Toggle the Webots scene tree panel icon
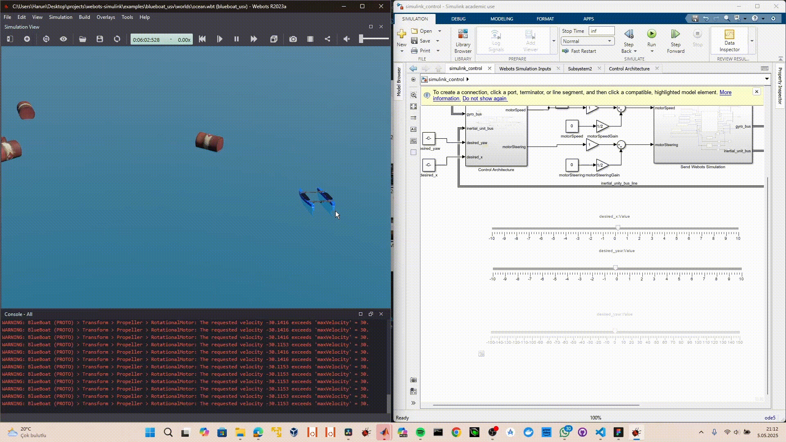The image size is (786, 442). [x=10, y=39]
